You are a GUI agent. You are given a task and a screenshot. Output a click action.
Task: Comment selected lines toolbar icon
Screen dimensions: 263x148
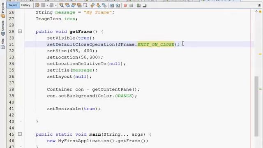(138, 5)
